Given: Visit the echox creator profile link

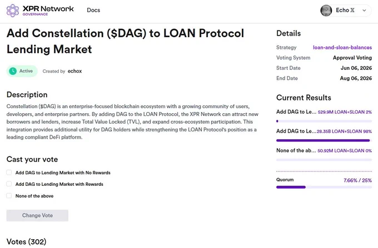Looking at the screenshot, I should [x=74, y=71].
